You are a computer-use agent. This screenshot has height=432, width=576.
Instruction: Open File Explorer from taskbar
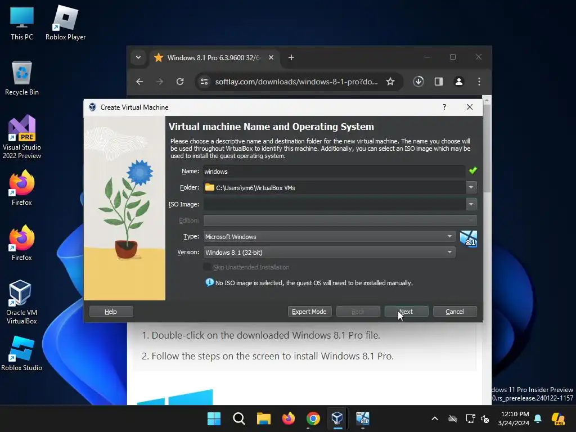click(263, 418)
